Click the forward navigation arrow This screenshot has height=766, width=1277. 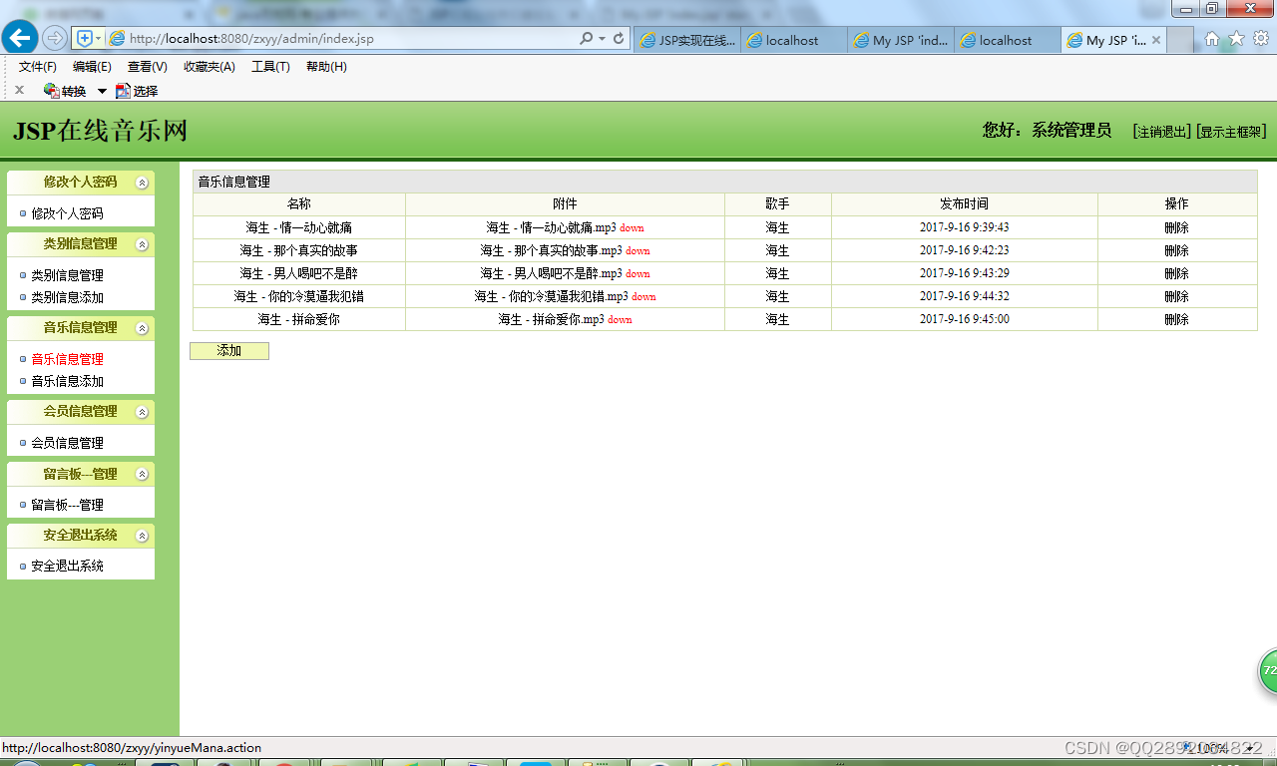coord(55,38)
